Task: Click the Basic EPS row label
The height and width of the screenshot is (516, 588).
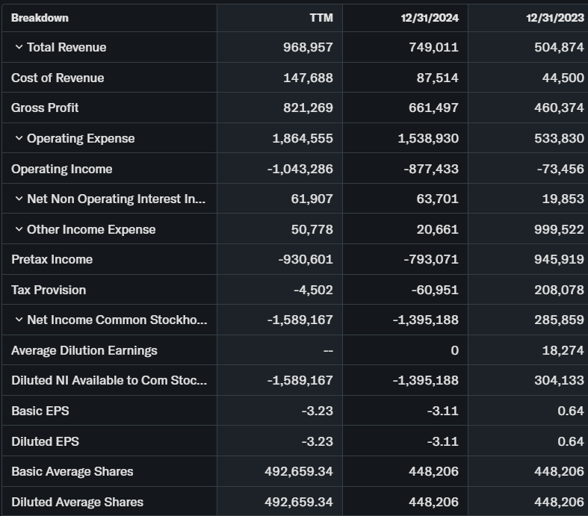Action: click(x=40, y=411)
